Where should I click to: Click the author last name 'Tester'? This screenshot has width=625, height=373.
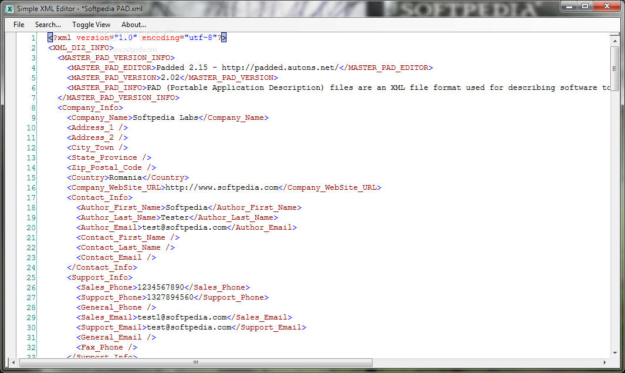coord(175,217)
